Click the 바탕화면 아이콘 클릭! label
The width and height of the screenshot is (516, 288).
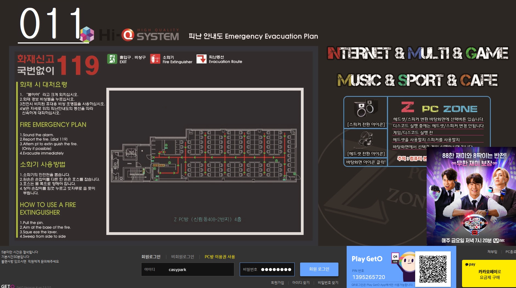366,162
